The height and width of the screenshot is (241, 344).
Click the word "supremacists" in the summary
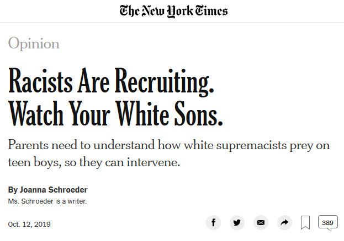pyautogui.click(x=251, y=146)
